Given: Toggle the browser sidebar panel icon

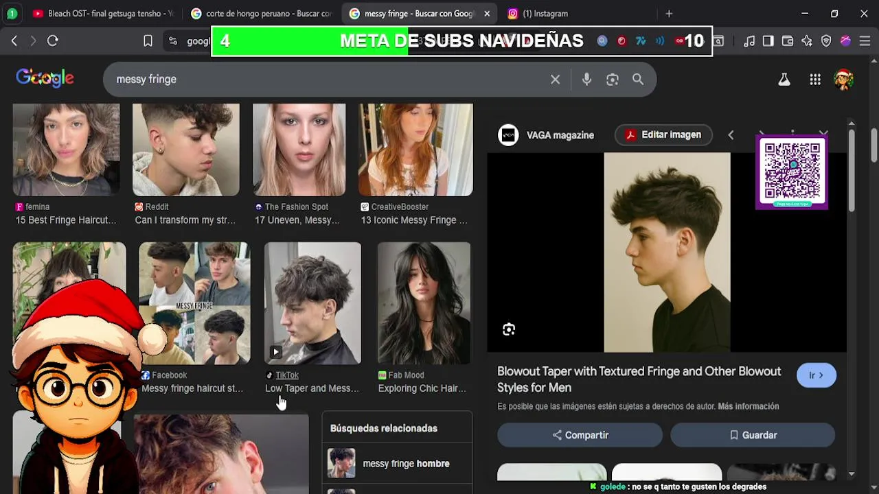Looking at the screenshot, I should coord(768,41).
